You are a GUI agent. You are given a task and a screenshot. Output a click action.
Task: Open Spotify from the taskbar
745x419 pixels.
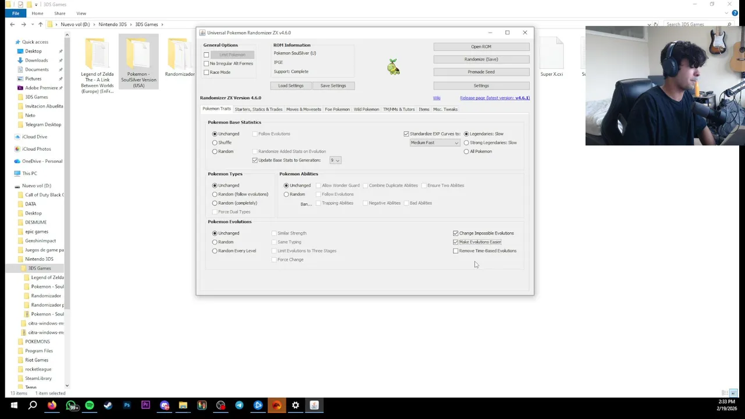point(90,405)
